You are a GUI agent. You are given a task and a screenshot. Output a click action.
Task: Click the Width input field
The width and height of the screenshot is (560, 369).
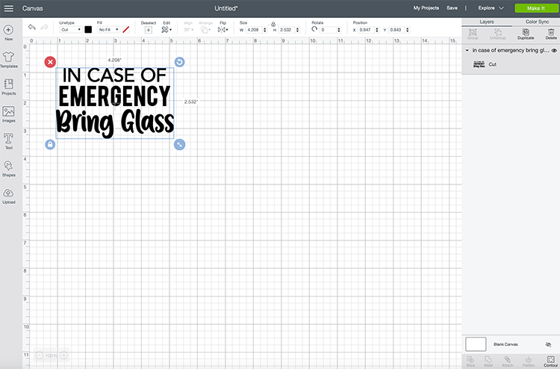tap(254, 30)
